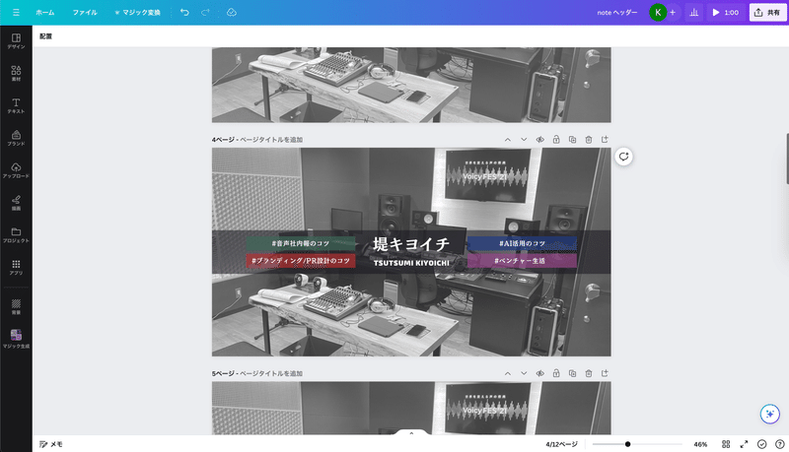Hide page 4 with the eye icon

pos(539,140)
